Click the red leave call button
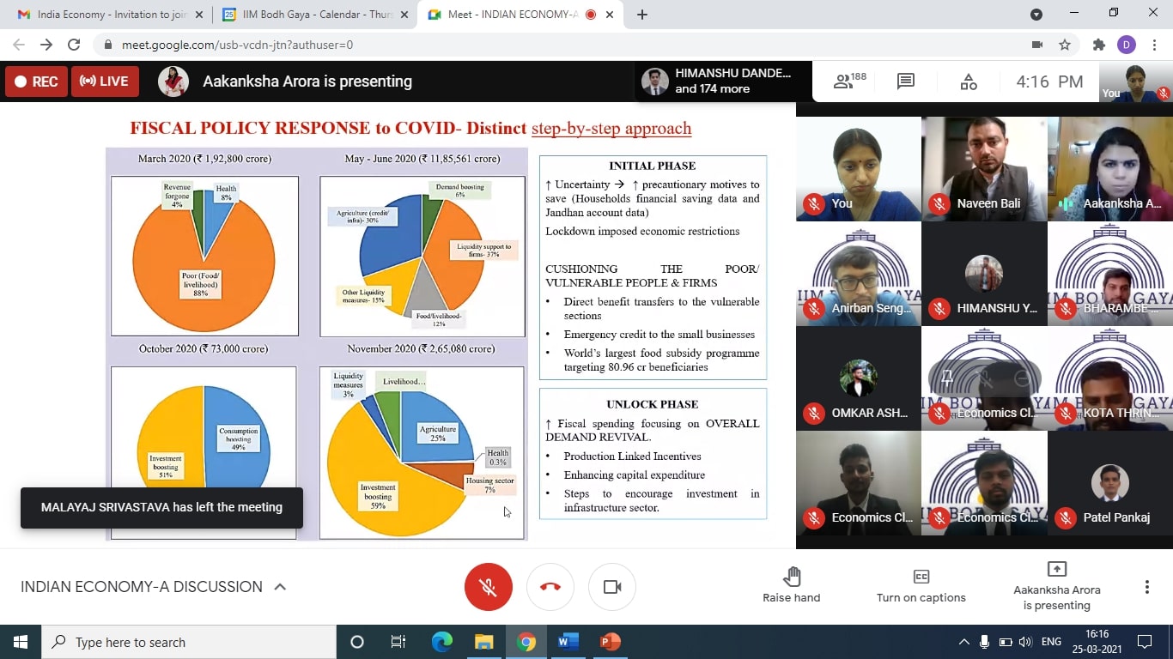Viewport: 1173px width, 659px height. pos(550,587)
